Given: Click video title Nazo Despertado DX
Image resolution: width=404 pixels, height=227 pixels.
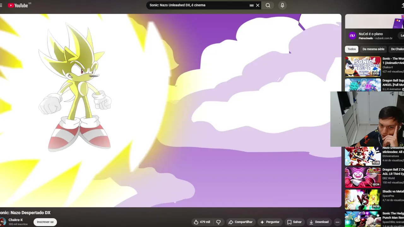Looking at the screenshot, I should click(25, 213).
